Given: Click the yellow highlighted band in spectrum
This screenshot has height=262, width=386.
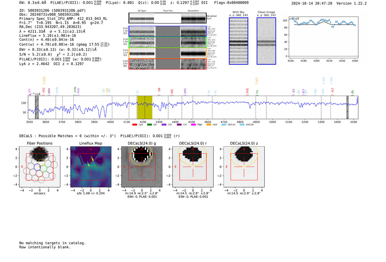Looking at the screenshot, I should click(144, 107).
